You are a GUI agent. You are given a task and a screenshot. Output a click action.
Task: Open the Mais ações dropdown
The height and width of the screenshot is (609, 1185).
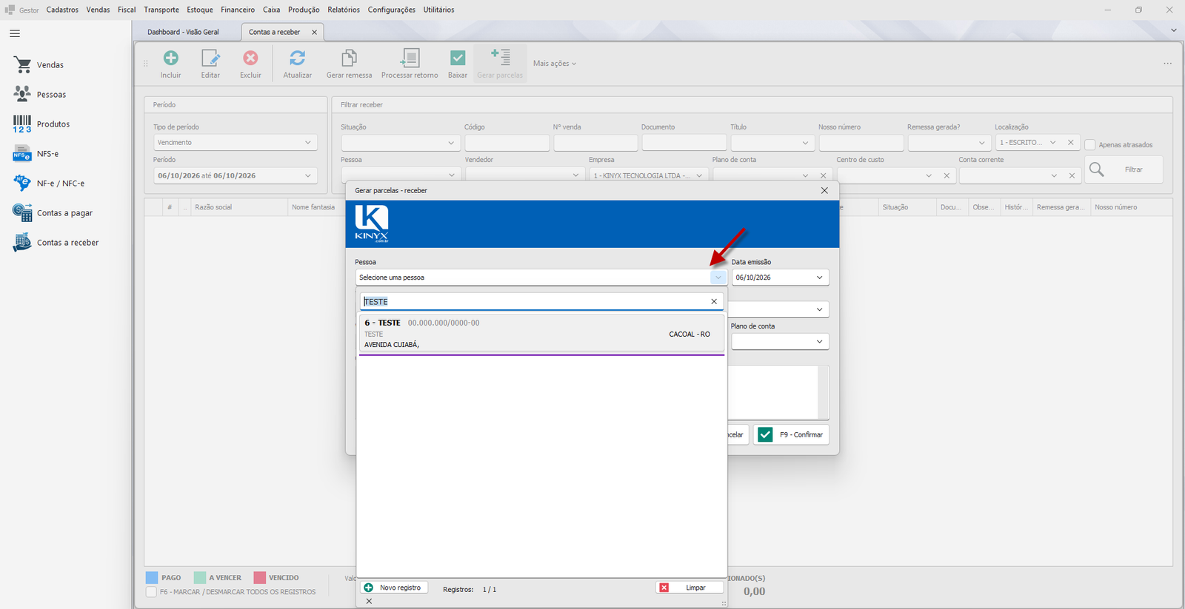click(x=555, y=64)
